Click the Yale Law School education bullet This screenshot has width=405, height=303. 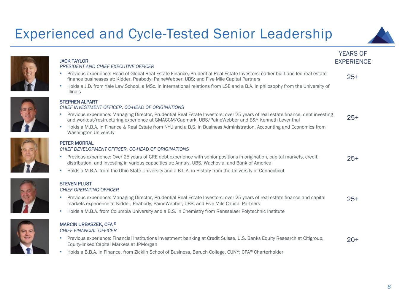198,89
